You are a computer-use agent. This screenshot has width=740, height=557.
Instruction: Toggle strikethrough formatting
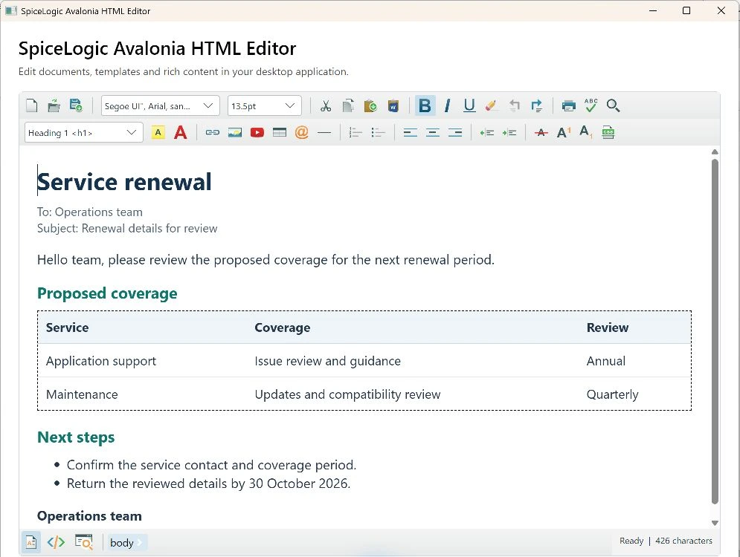(x=541, y=133)
